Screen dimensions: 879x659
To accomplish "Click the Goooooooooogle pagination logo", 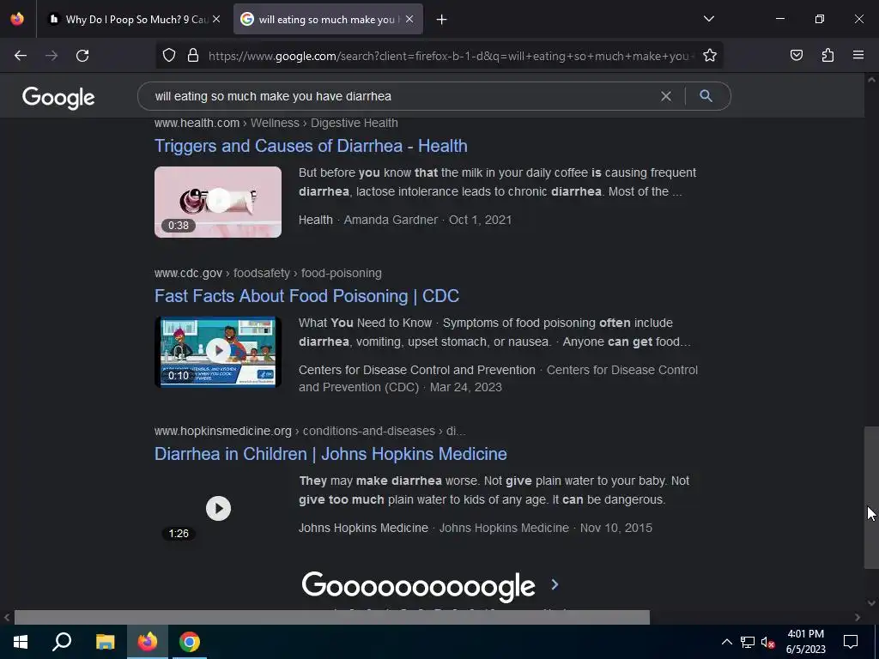I will (418, 586).
